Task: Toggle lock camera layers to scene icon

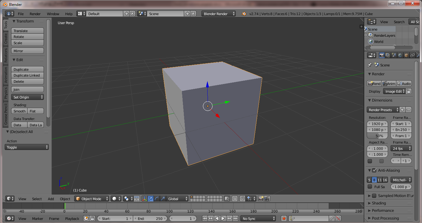Action: pos(227,199)
